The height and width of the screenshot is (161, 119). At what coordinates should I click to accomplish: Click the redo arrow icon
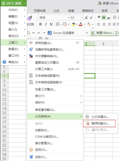point(38,33)
